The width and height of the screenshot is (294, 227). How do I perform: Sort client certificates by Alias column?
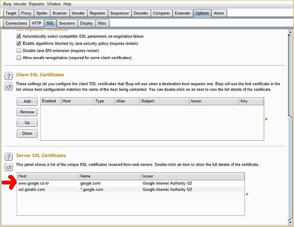(127, 101)
